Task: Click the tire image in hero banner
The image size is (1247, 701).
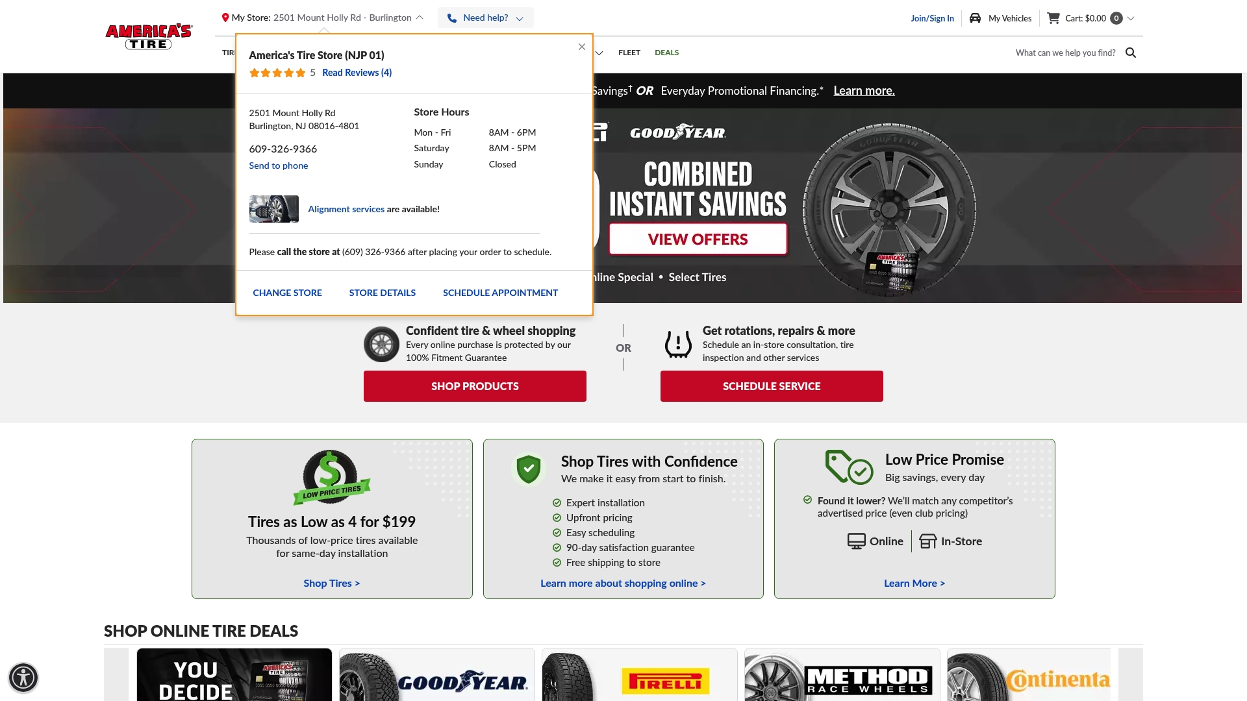Action: [889, 209]
